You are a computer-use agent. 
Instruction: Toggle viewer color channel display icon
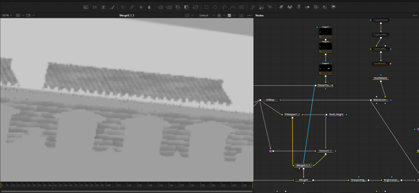tap(219, 15)
